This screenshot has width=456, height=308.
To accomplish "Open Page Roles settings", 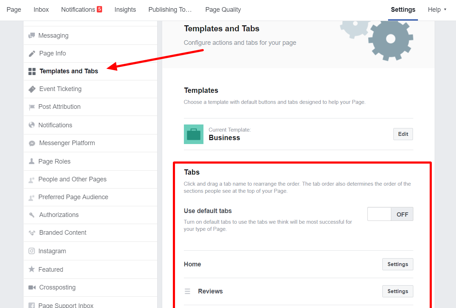I will pyautogui.click(x=90, y=161).
